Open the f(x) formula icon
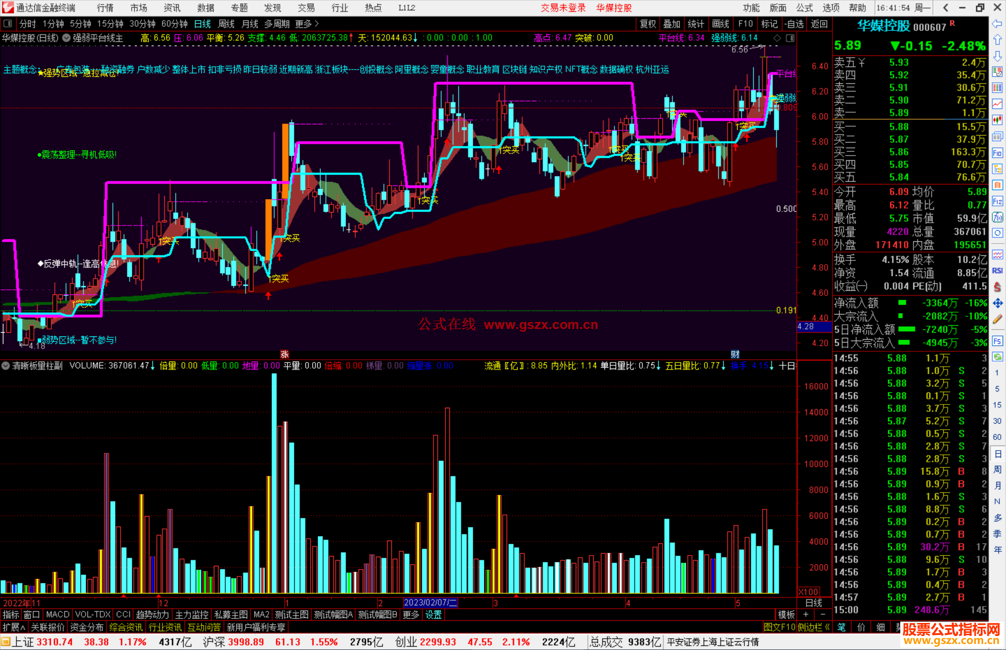Image resolution: width=1006 pixels, height=650 pixels. pos(997,217)
